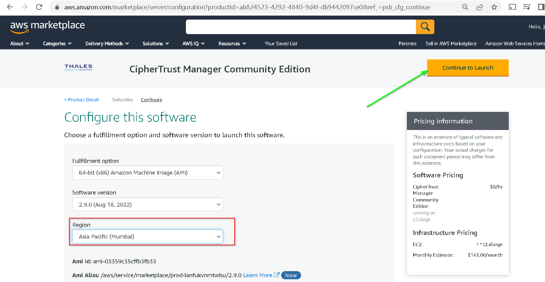This screenshot has width=545, height=282.
Task: Click the Subscribe breadcrumb step
Action: pos(122,100)
